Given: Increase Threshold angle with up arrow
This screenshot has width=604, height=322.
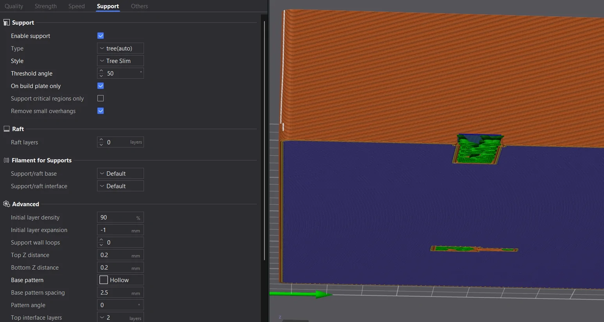Looking at the screenshot, I should click(x=101, y=71).
